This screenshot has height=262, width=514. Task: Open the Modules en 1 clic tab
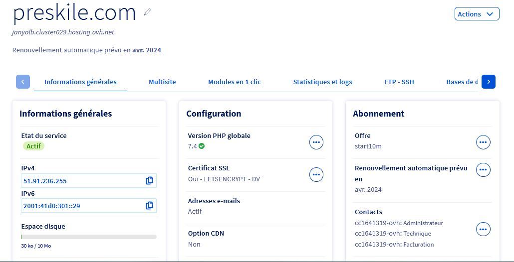point(235,82)
